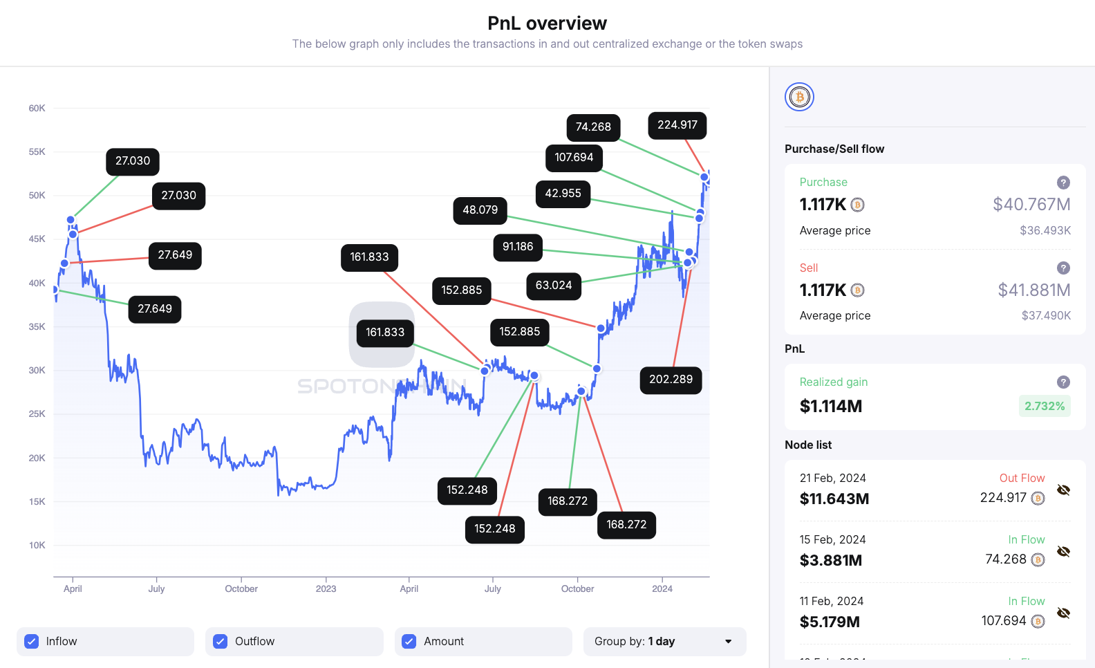The height and width of the screenshot is (668, 1095).
Task: Hide the 15 Feb 2024 node with eye icon
Action: pyautogui.click(x=1063, y=550)
